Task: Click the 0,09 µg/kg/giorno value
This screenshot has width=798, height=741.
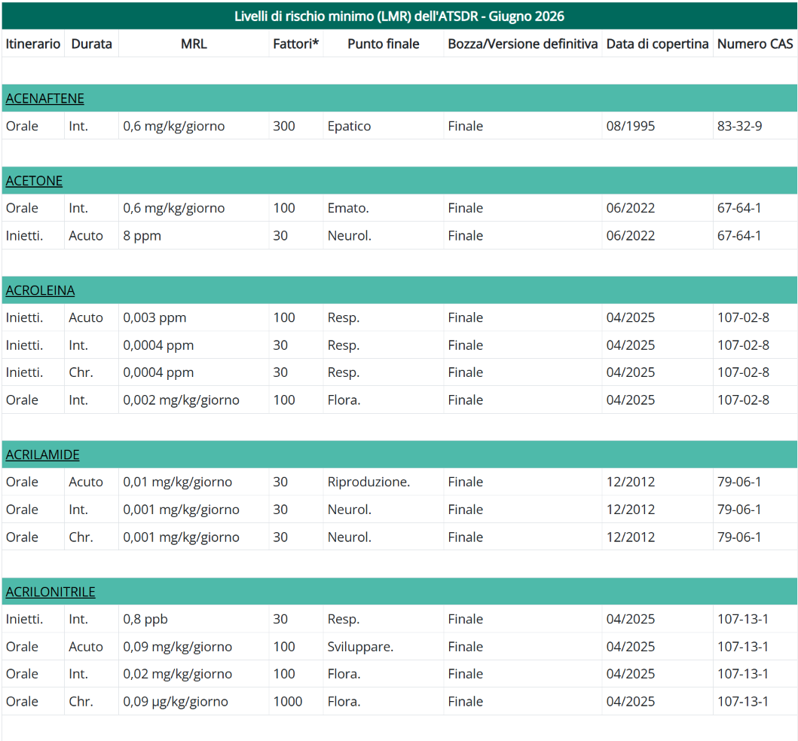Action: (176, 701)
